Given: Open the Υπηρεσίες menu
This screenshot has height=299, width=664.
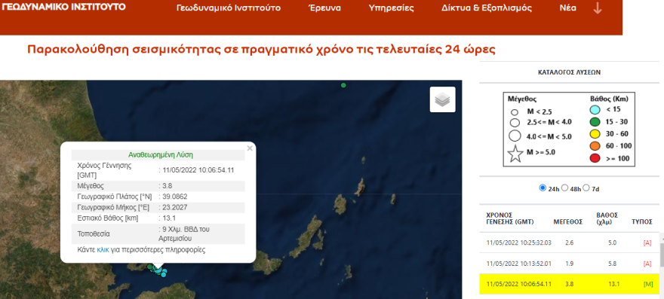Looking at the screenshot, I should [391, 8].
